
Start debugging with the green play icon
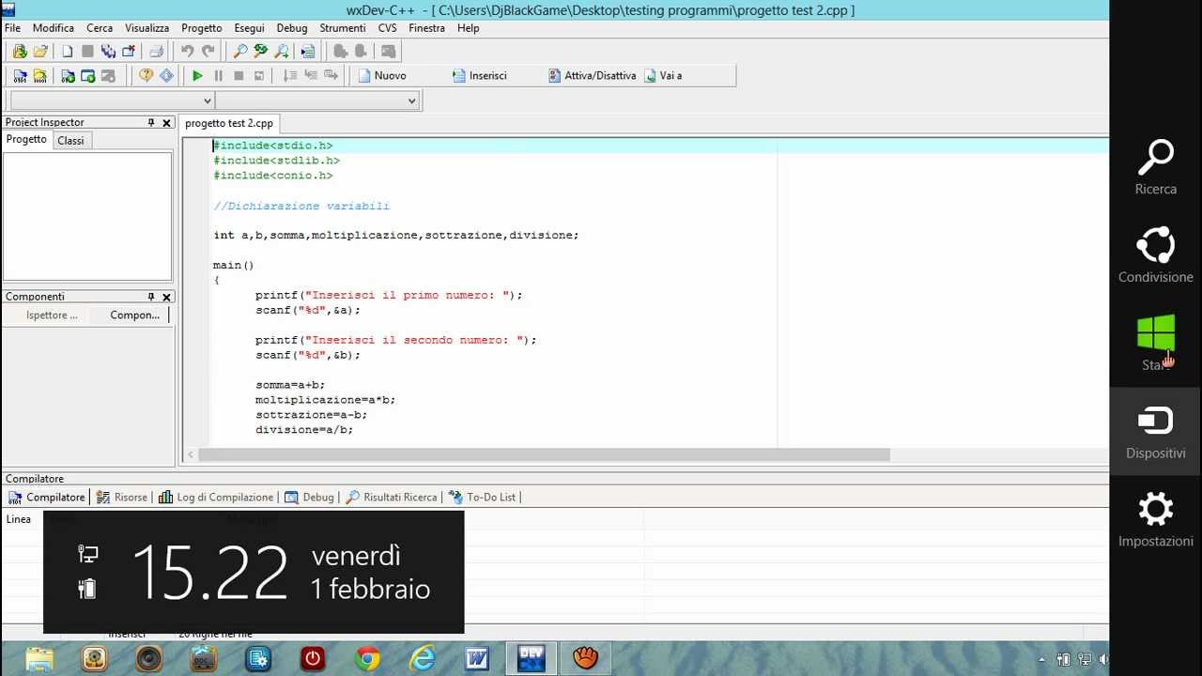[197, 76]
